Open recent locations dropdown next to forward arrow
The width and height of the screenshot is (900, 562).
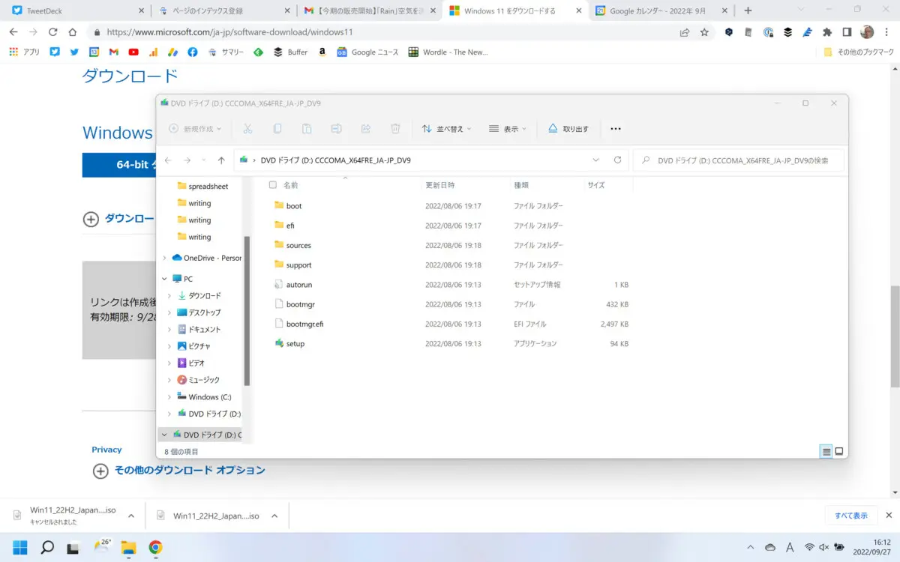click(204, 160)
